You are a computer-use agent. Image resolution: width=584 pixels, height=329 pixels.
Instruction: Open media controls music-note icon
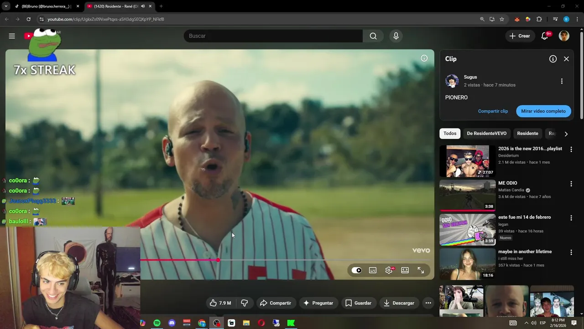tap(555, 19)
